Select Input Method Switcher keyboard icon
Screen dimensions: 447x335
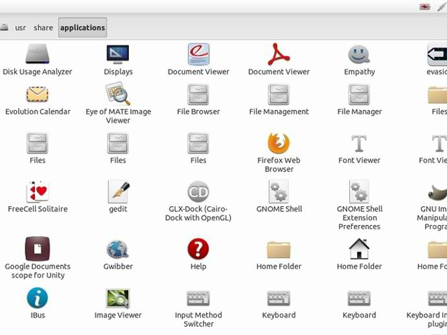pos(198,298)
